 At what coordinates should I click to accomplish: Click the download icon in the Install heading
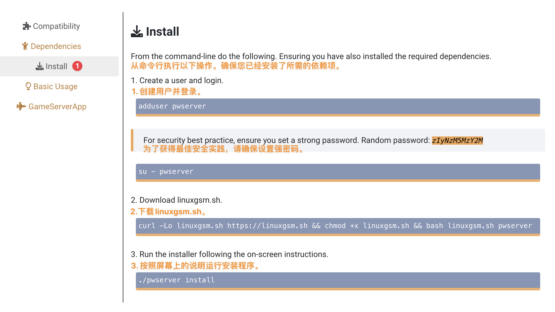point(136,31)
